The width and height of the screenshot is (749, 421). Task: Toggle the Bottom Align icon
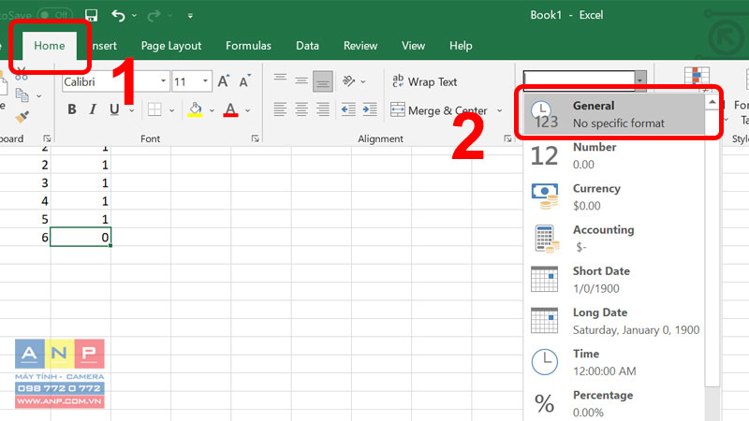[x=323, y=81]
